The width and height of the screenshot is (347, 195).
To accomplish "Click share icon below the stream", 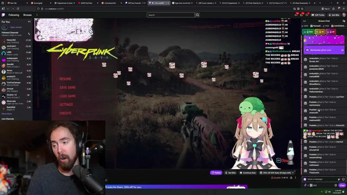I will point(291,178).
